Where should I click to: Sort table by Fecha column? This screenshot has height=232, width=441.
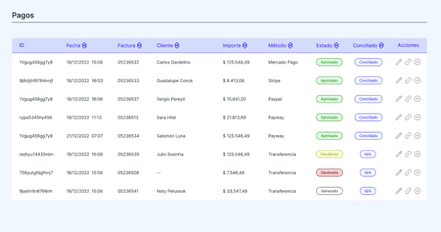[x=84, y=45]
